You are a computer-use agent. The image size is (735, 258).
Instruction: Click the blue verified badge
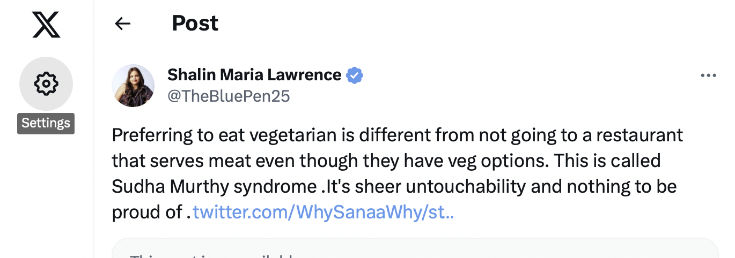354,75
